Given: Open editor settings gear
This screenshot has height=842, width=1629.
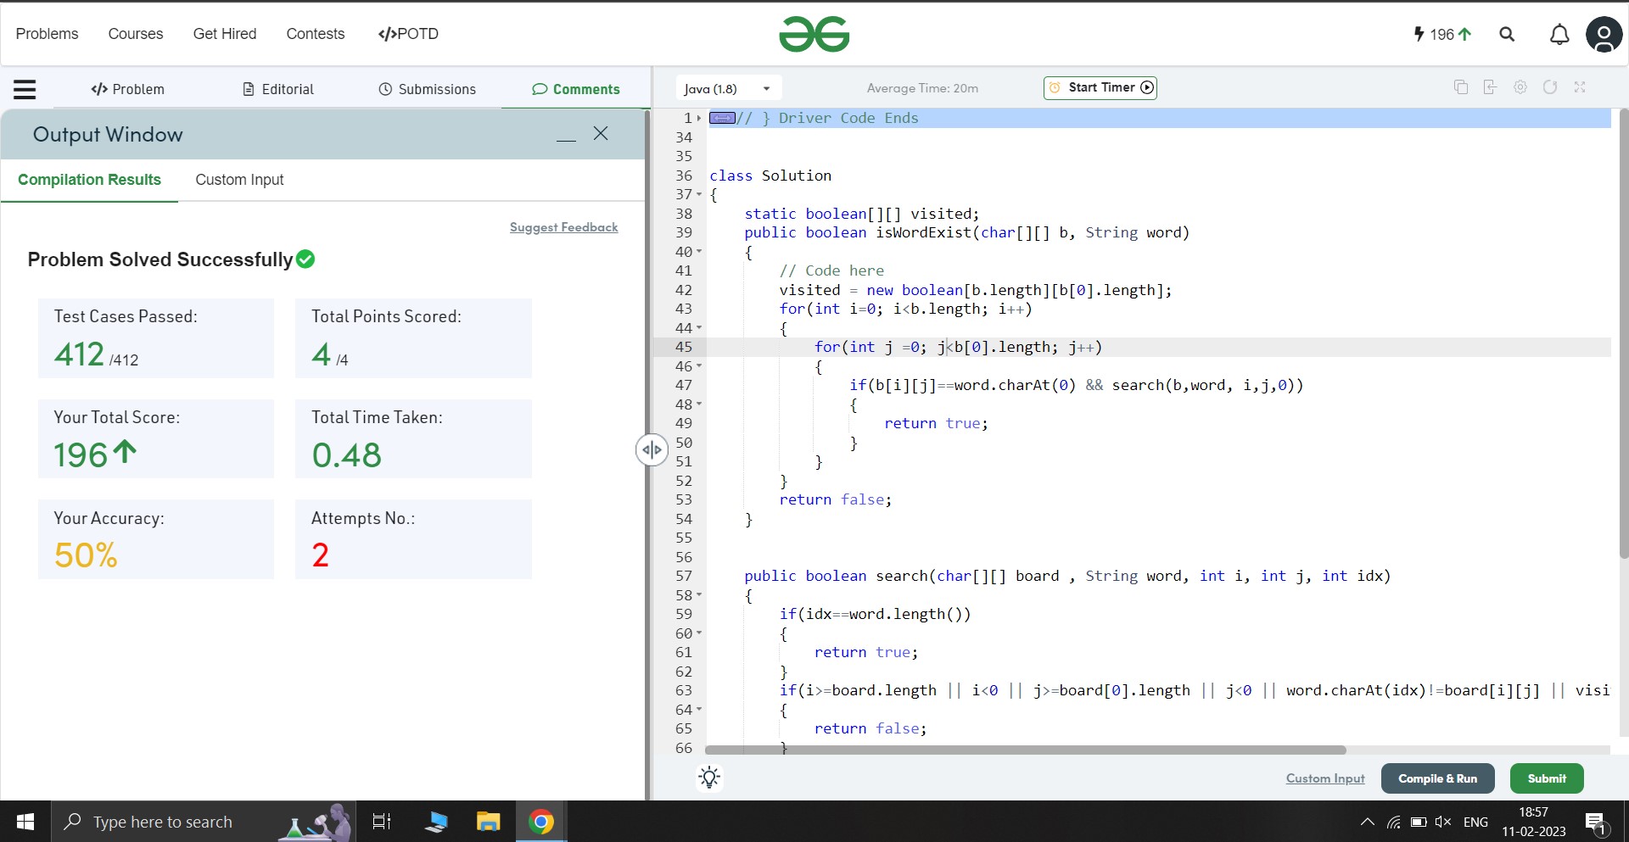Looking at the screenshot, I should [1520, 87].
